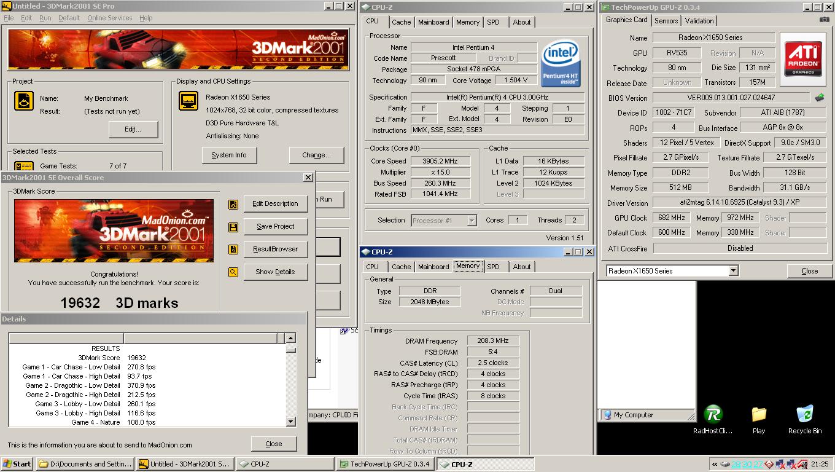Screen dimensions: 835x472
Task: Click the GPU-Z title bar icon
Action: tap(605, 7)
